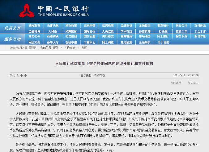Viewport: 209px width, 152px height.
Task: Click 打印本页 to print the page
Action: [x=176, y=83]
